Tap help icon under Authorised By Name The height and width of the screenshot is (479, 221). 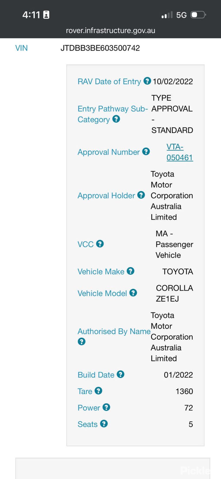(82, 341)
